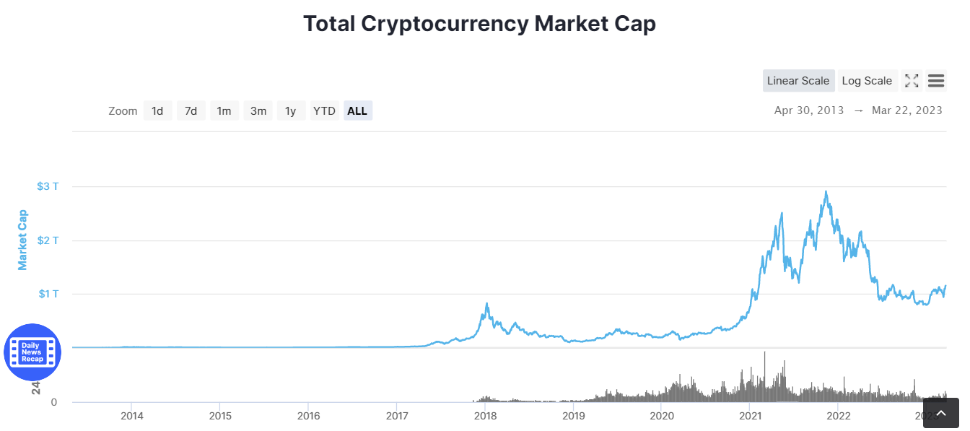Select the 1m zoom range
The height and width of the screenshot is (431, 970).
coord(224,110)
